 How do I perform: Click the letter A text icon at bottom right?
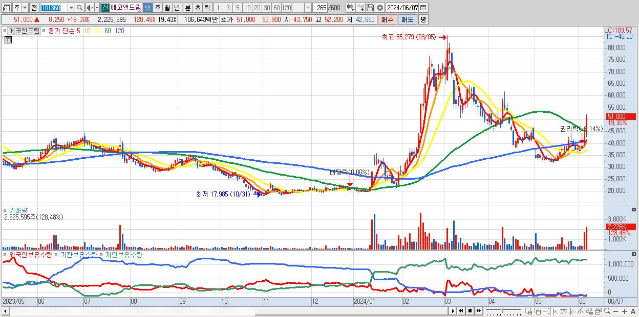(x=633, y=311)
